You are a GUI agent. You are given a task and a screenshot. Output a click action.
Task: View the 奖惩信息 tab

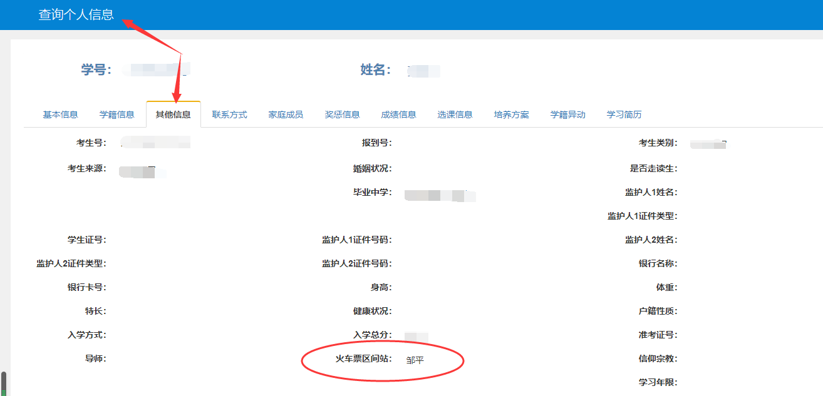click(x=342, y=114)
